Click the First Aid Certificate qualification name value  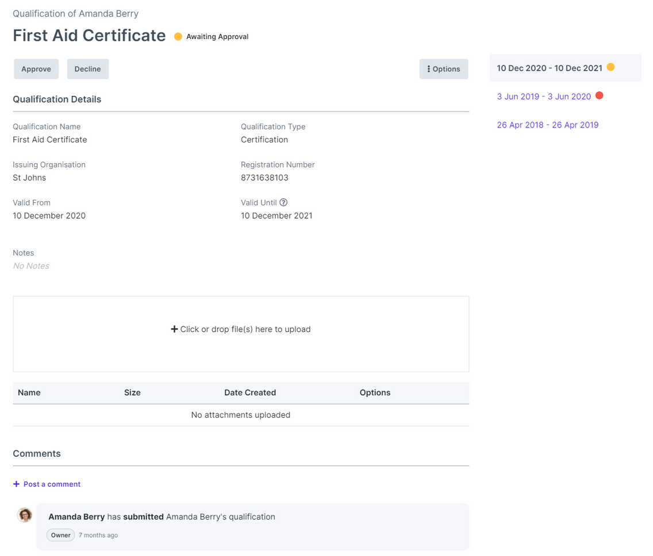(x=50, y=140)
